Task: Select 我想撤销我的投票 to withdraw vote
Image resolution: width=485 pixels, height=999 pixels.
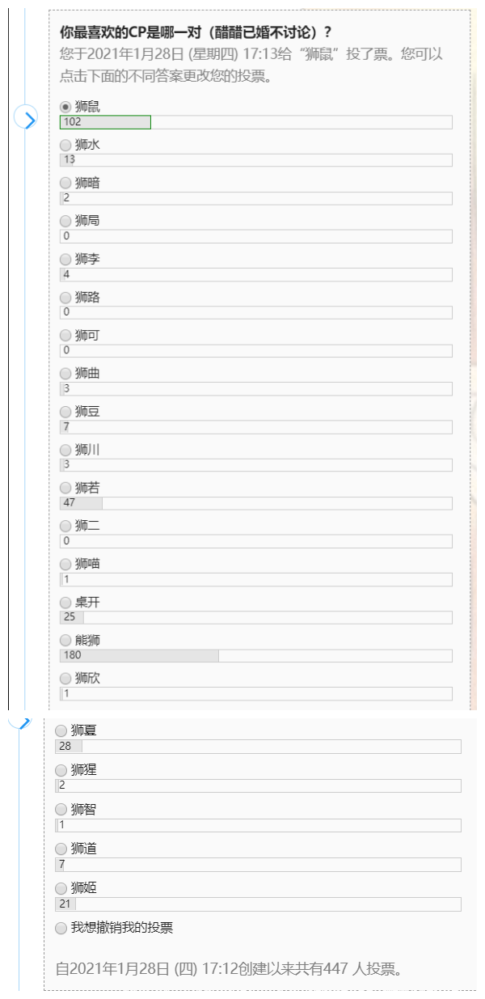Action: [61, 929]
